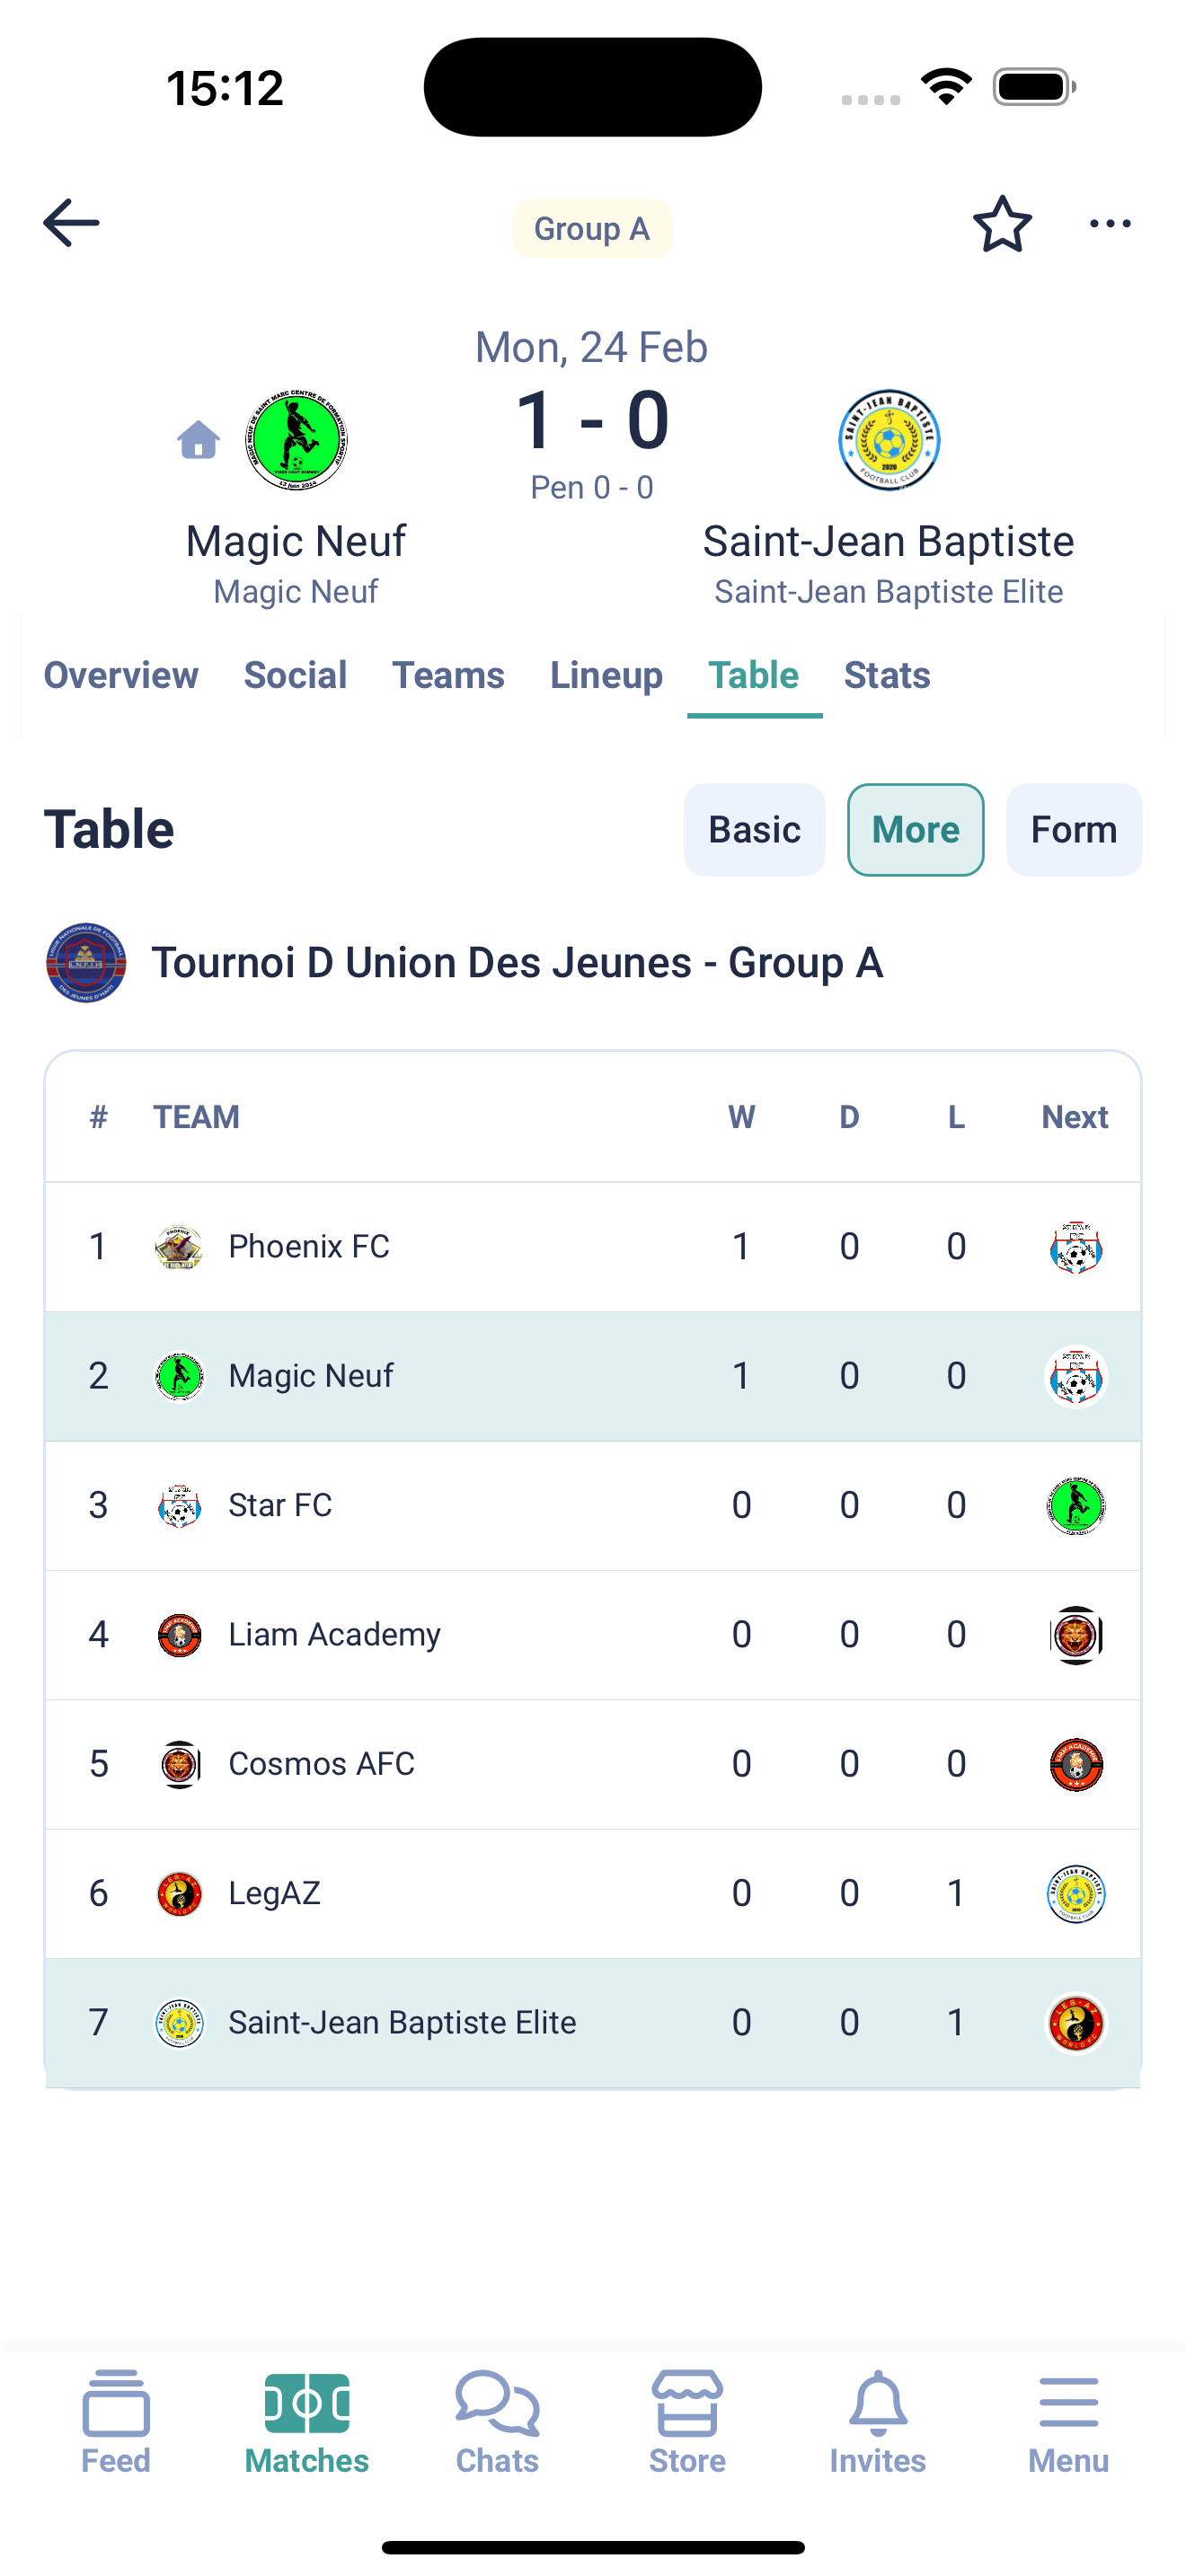This screenshot has width=1186, height=2576.
Task: Select Phoenix FC row in table
Action: pyautogui.click(x=593, y=1247)
